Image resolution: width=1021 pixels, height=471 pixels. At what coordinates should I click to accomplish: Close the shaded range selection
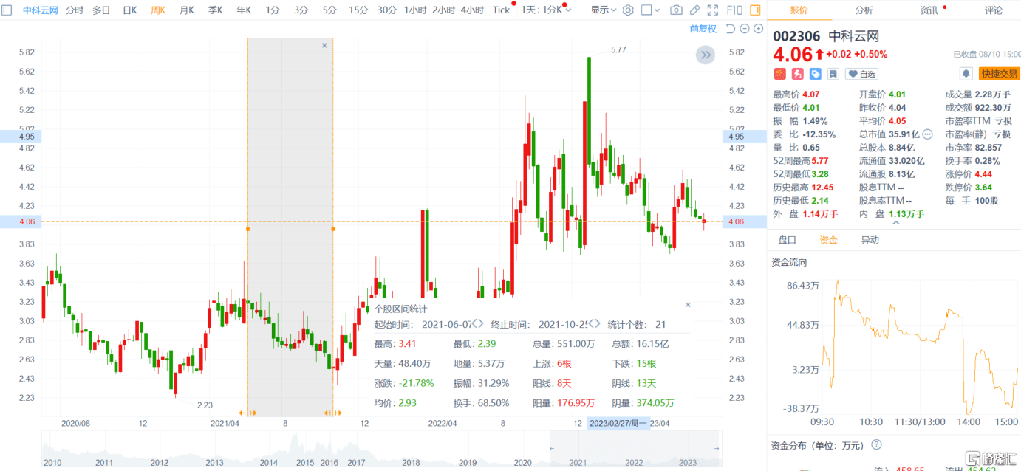pyautogui.click(x=324, y=46)
